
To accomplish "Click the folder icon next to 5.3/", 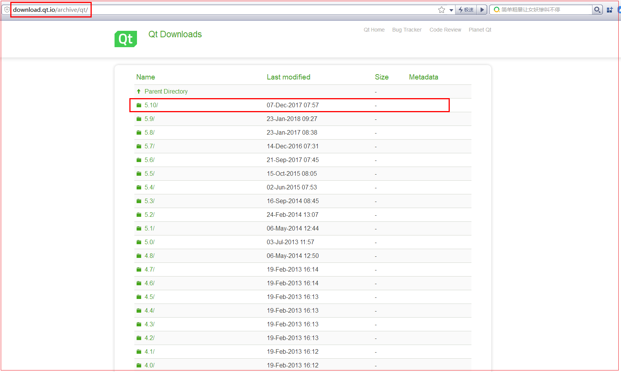I will coord(139,201).
